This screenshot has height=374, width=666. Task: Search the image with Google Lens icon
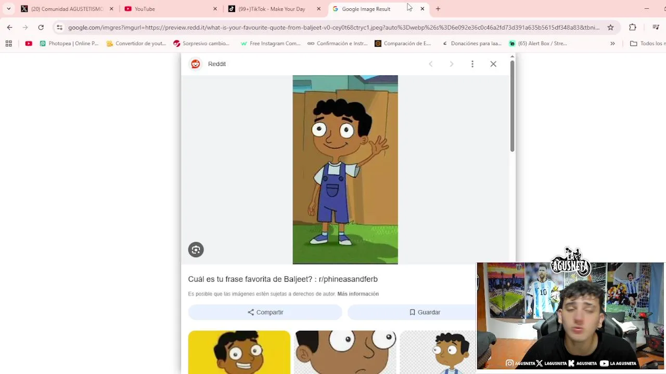(196, 250)
